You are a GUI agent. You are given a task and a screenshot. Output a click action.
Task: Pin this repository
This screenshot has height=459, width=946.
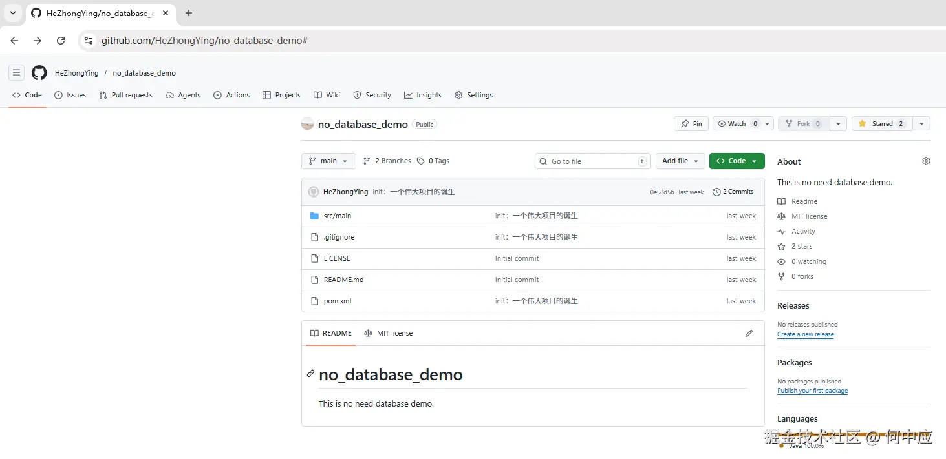(x=691, y=124)
